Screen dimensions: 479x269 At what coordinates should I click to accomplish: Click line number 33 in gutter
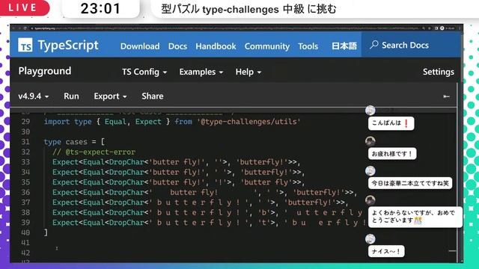point(25,162)
